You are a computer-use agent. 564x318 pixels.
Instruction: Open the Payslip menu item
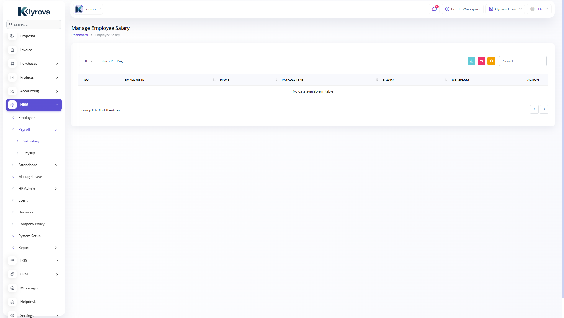[x=29, y=153]
